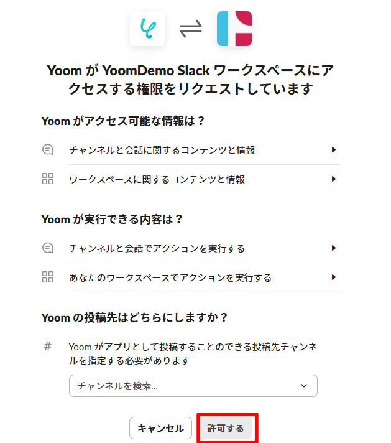Expand チャンネルと会話でアクションを実行する arrow
The image size is (391, 443).
[334, 248]
